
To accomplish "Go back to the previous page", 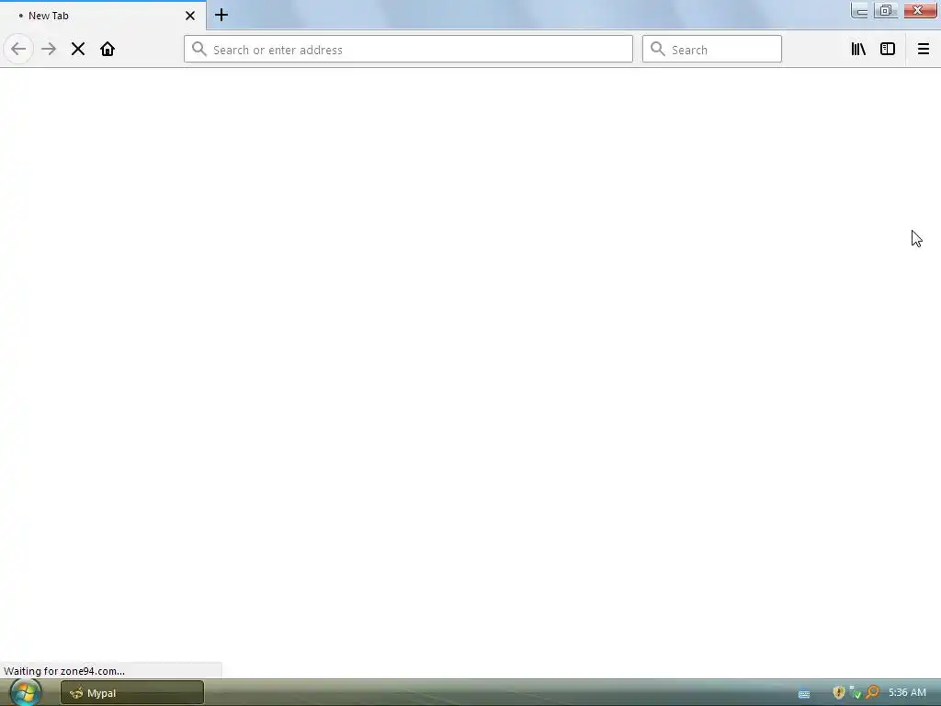I will pyautogui.click(x=18, y=50).
